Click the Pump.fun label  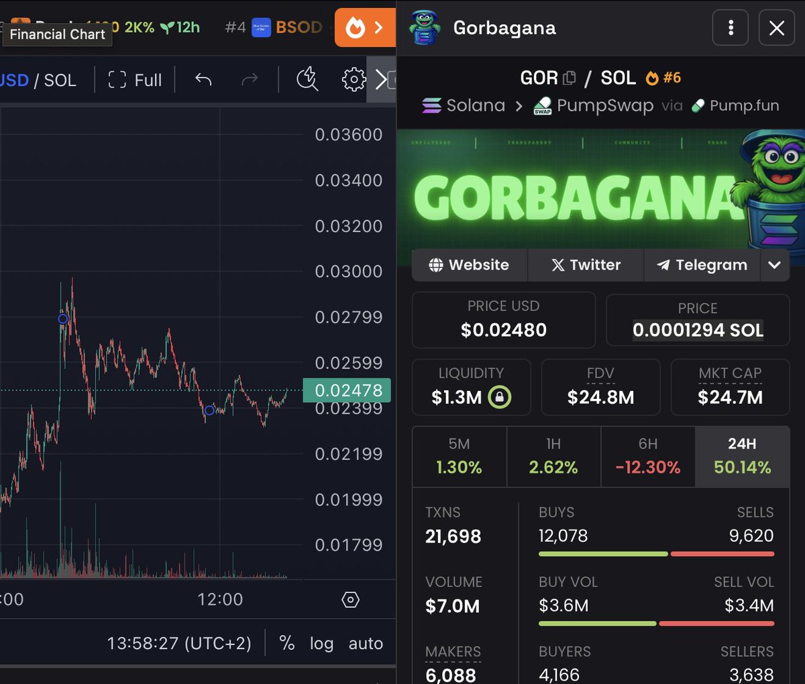click(735, 105)
